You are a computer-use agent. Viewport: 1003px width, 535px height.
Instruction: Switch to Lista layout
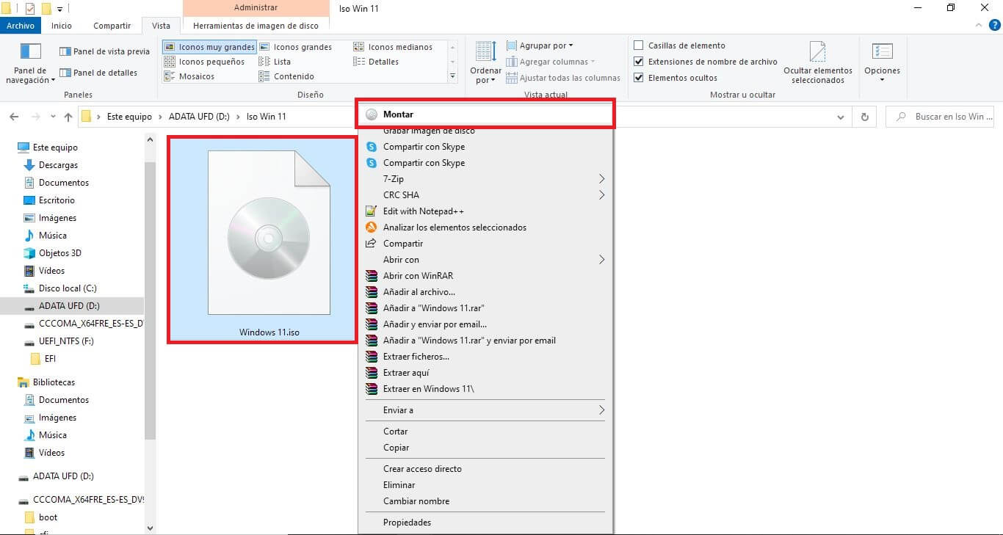pos(275,62)
